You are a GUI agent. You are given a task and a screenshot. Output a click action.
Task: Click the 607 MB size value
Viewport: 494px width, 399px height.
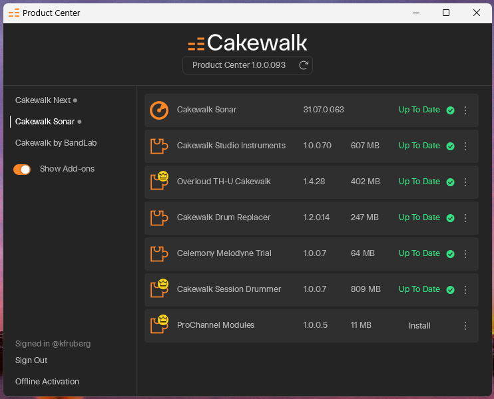(x=365, y=146)
